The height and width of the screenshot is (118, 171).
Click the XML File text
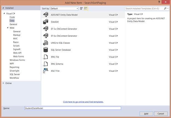pos(55,57)
